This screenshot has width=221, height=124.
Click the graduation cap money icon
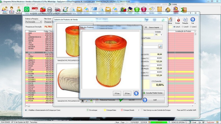coord(130,9)
